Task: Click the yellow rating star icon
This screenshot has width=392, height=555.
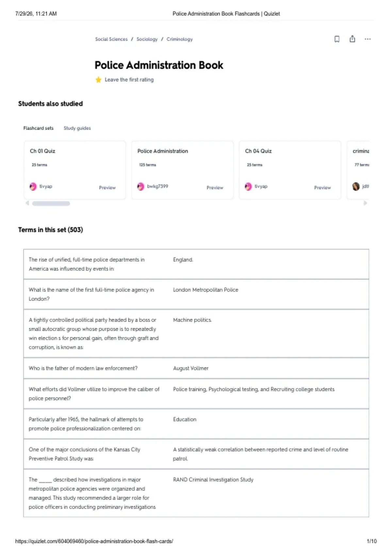Action: [x=98, y=80]
